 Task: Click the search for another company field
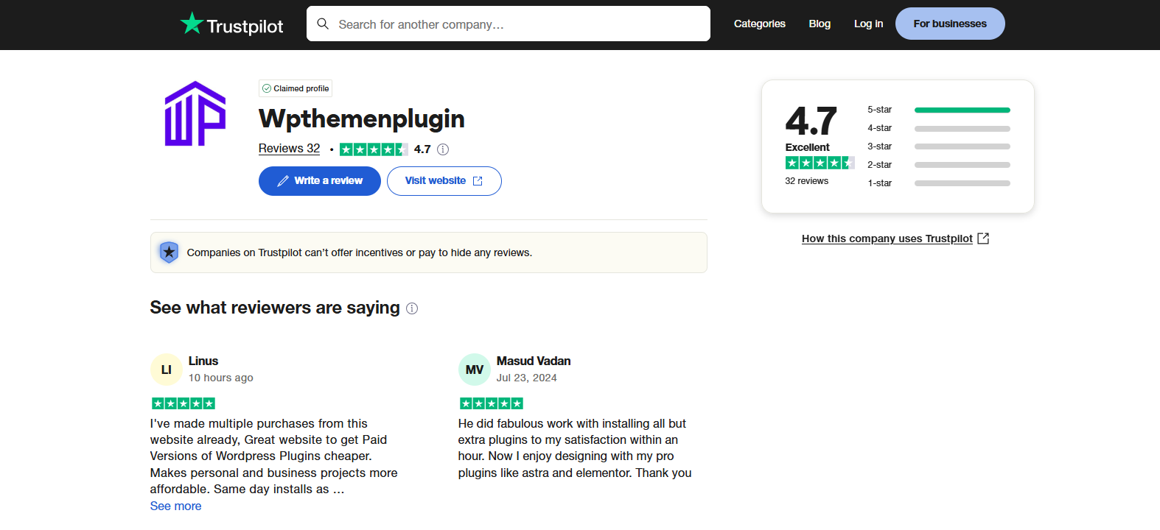click(x=509, y=24)
